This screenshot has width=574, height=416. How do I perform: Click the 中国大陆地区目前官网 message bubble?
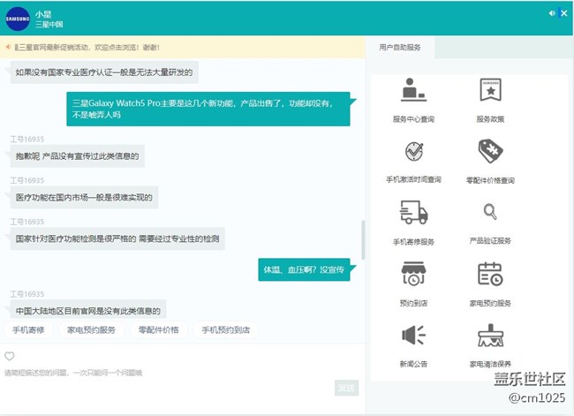pyautogui.click(x=88, y=310)
